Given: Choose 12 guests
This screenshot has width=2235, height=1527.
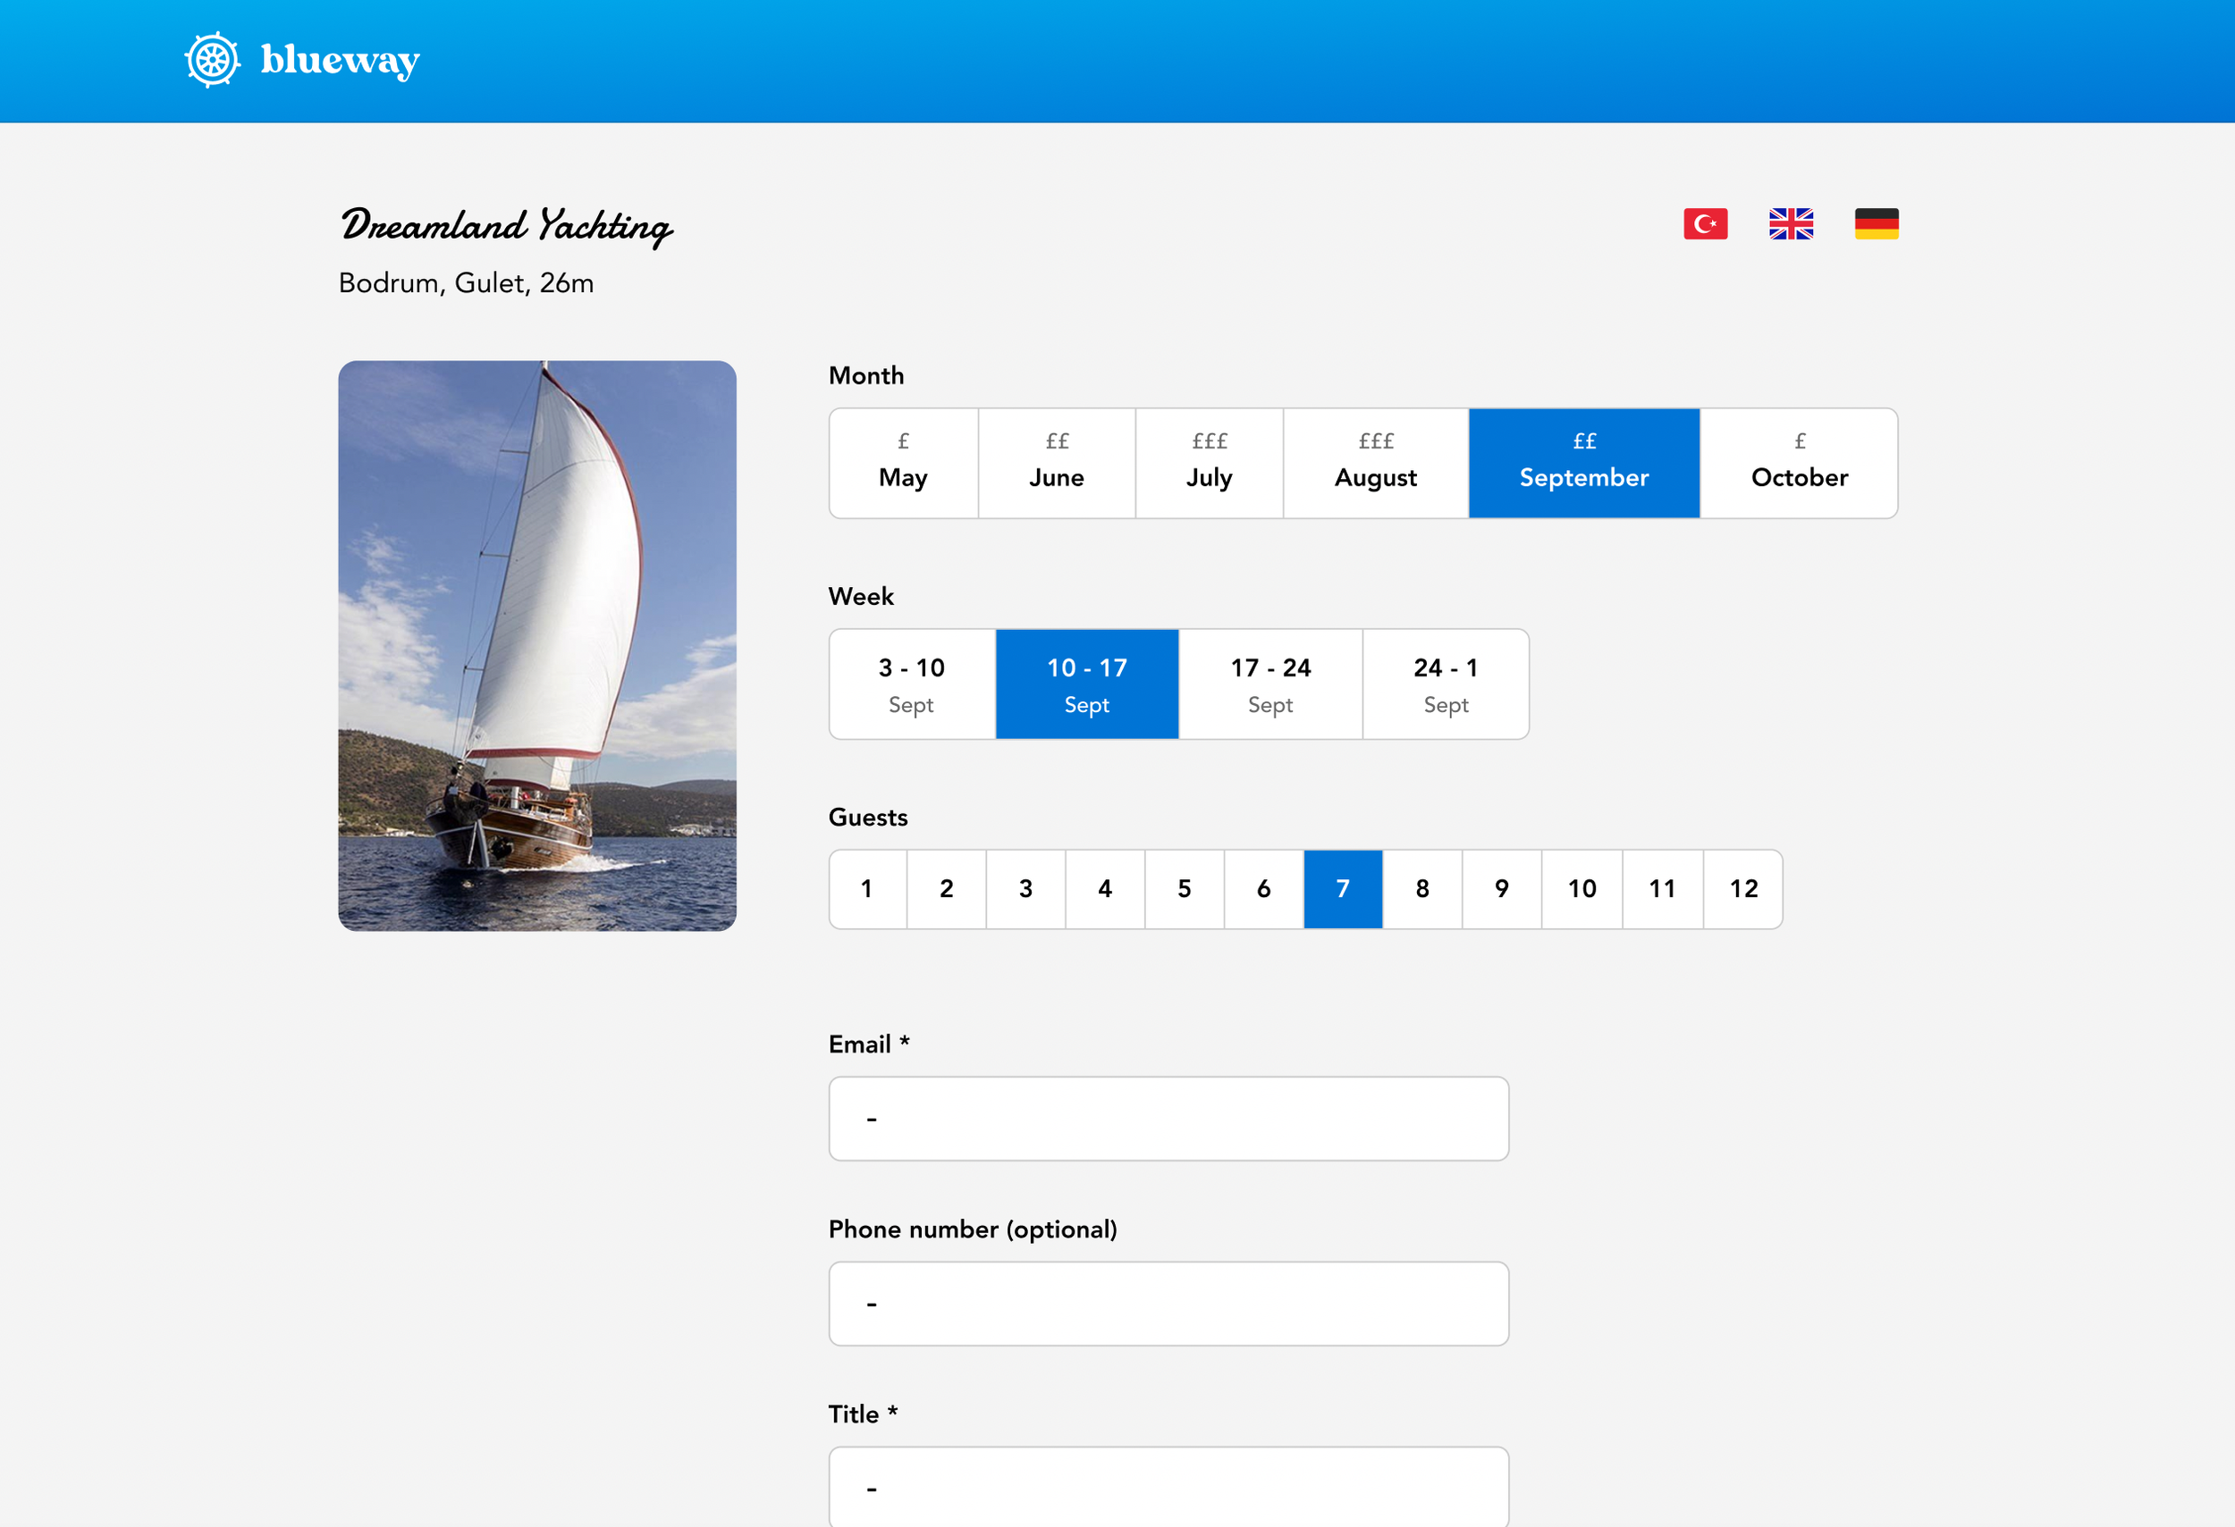Looking at the screenshot, I should (x=1742, y=889).
